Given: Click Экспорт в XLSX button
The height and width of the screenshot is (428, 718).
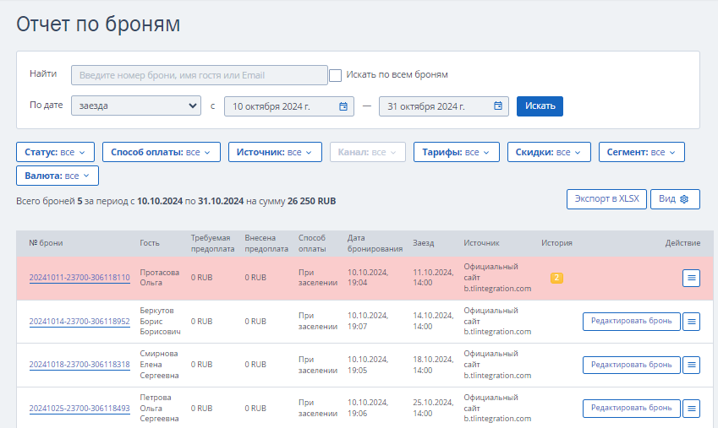Looking at the screenshot, I should point(606,199).
